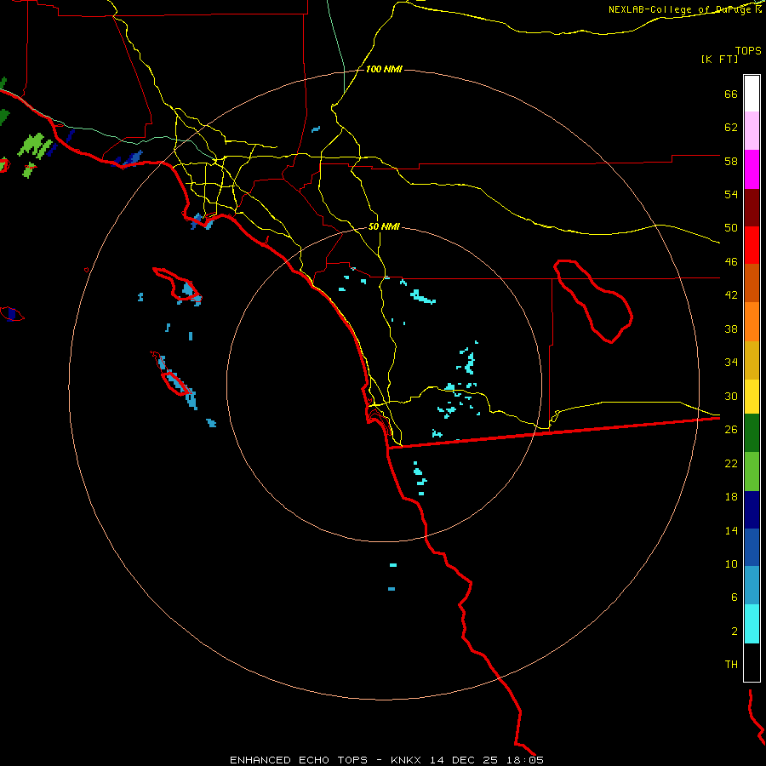Image resolution: width=766 pixels, height=766 pixels.
Task: Click the [K FT] units label
Action: [x=719, y=60]
